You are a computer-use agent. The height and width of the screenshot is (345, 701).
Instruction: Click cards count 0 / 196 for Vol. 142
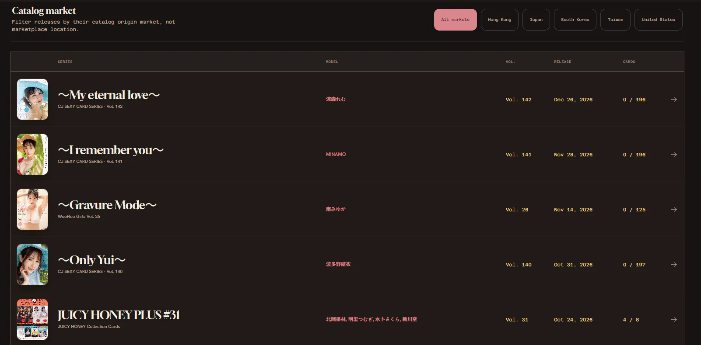pos(634,100)
